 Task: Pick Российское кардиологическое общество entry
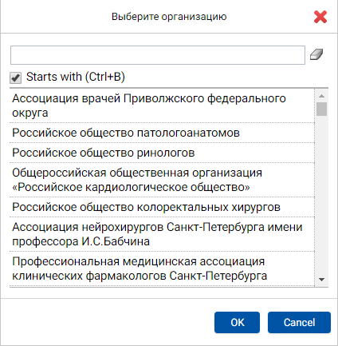162,180
